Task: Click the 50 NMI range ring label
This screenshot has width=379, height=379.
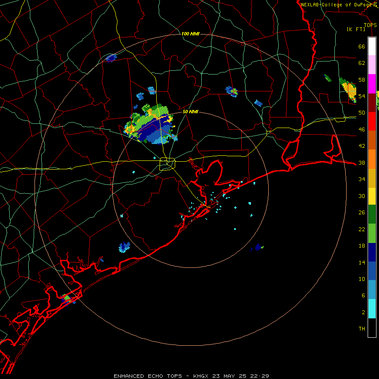Action: 190,112
